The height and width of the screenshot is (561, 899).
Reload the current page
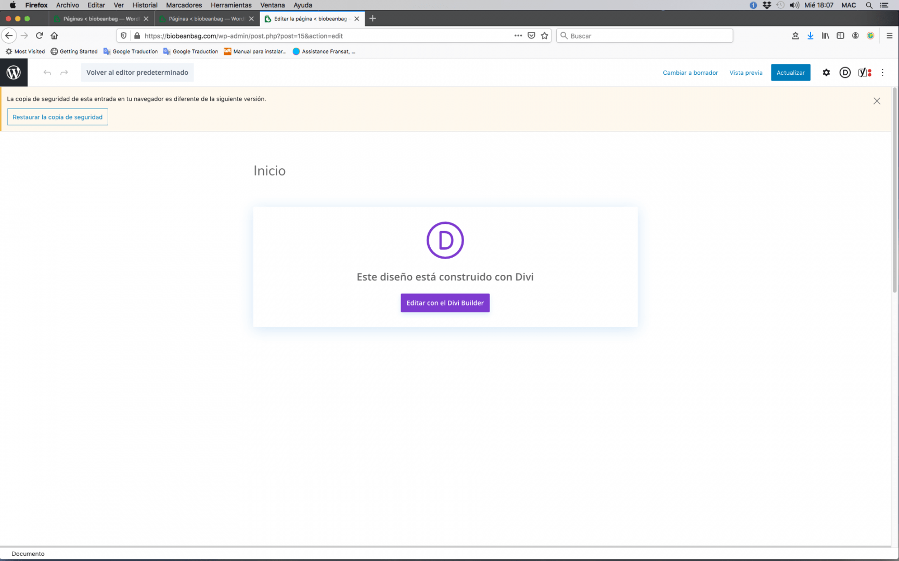point(40,36)
